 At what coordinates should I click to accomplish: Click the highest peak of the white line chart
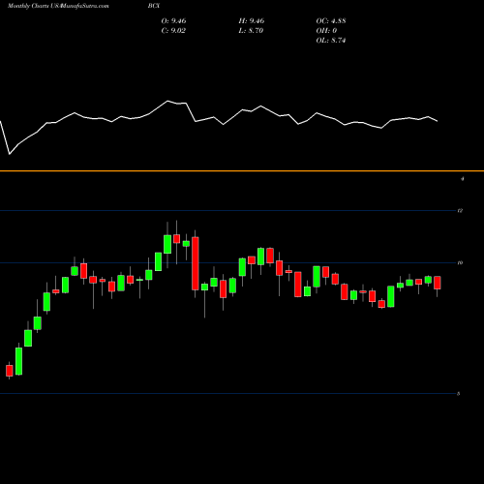(167, 101)
